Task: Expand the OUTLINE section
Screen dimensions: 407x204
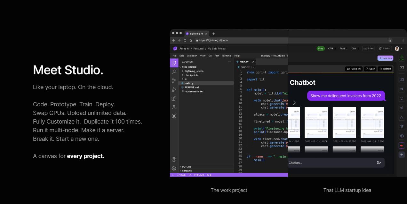Action: 186,167
